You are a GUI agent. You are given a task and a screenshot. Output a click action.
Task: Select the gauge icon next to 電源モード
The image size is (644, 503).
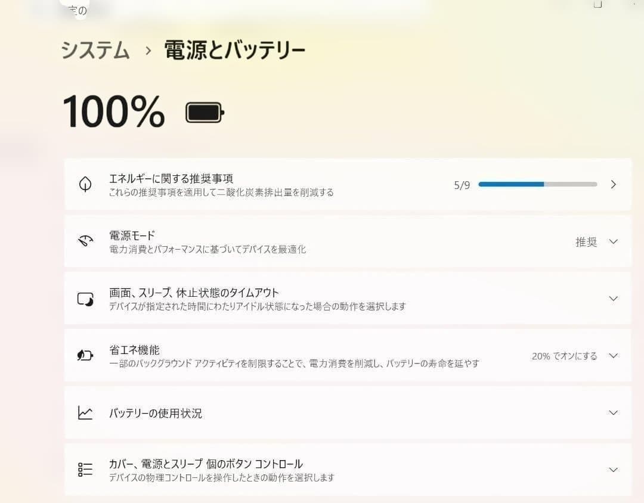(x=85, y=241)
